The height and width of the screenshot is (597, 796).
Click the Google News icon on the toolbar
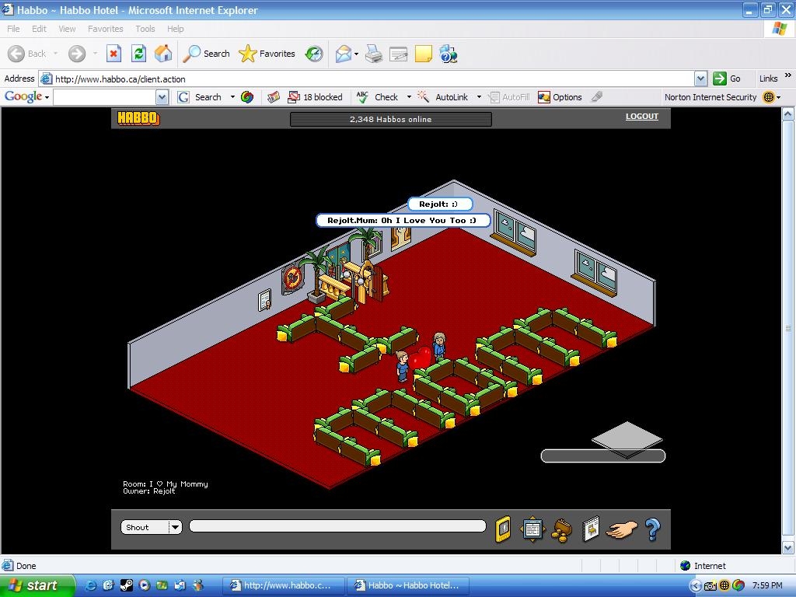point(274,97)
